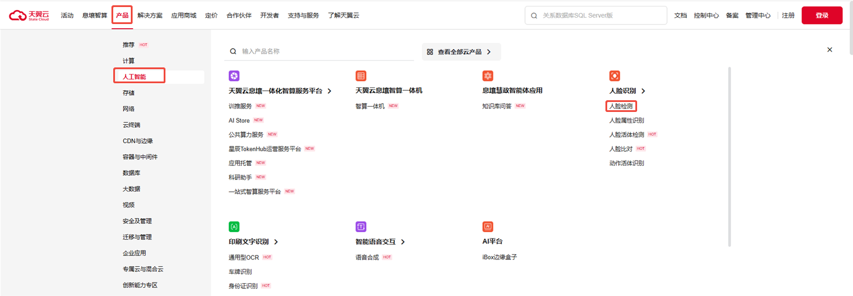The image size is (853, 296).
Task: Click the top 关系数据库SQL Server版 search box
Action: click(596, 15)
